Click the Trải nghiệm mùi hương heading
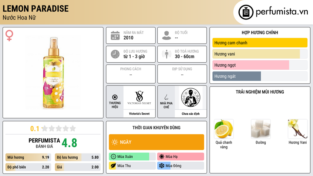Viewport: 313px width, 176px height. (260, 92)
